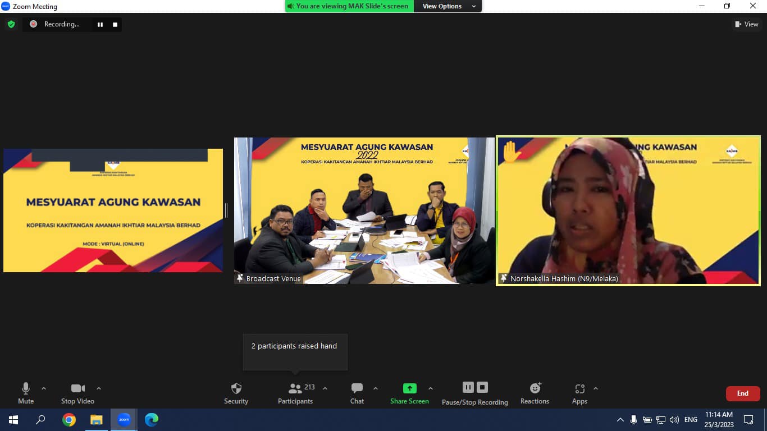Select the Broadcast Venue video tile
Image resolution: width=767 pixels, height=431 pixels.
tap(364, 210)
